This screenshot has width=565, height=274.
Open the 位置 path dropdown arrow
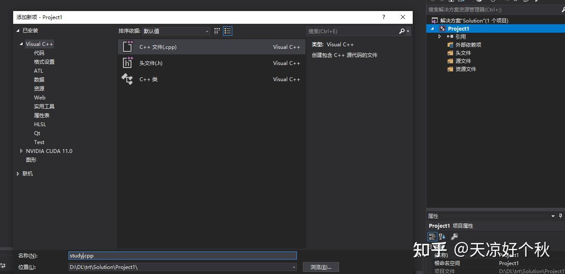click(x=293, y=267)
